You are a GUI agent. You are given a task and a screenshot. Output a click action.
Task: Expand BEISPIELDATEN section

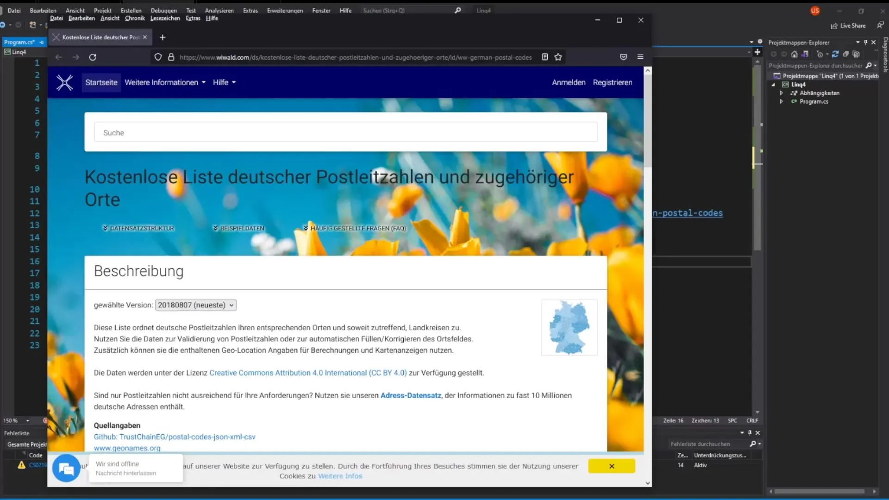(238, 228)
